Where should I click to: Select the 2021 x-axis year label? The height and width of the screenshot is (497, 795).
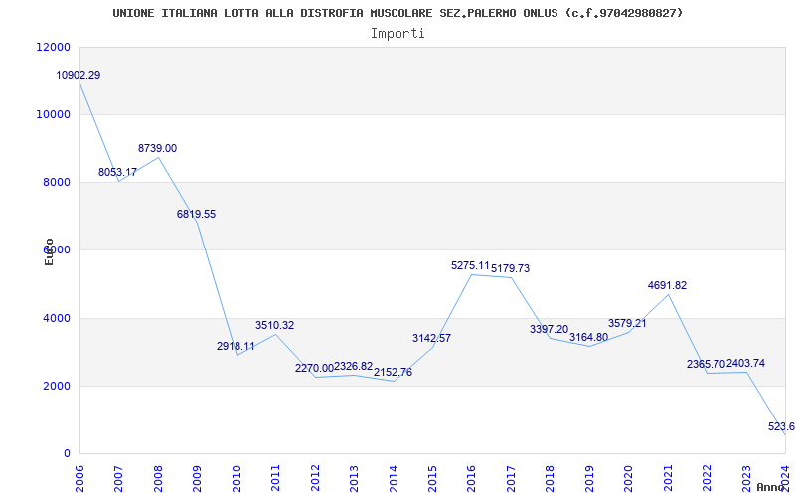668,478
